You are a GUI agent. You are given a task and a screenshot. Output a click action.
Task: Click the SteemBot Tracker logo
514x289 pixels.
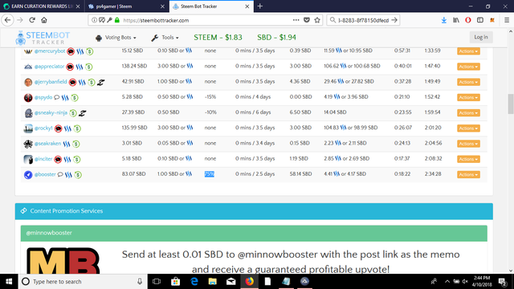pos(43,38)
